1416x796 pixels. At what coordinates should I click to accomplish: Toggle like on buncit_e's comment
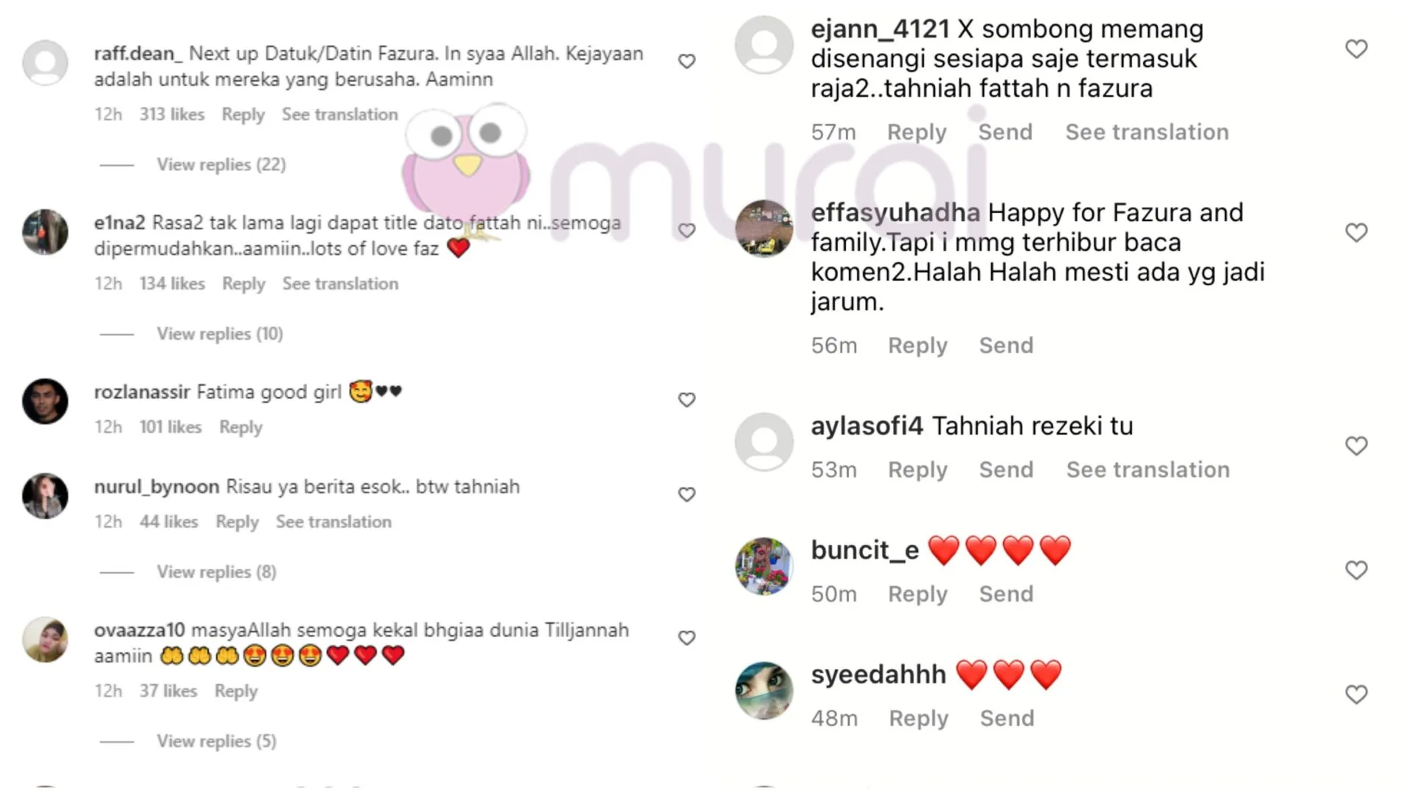click(1356, 570)
